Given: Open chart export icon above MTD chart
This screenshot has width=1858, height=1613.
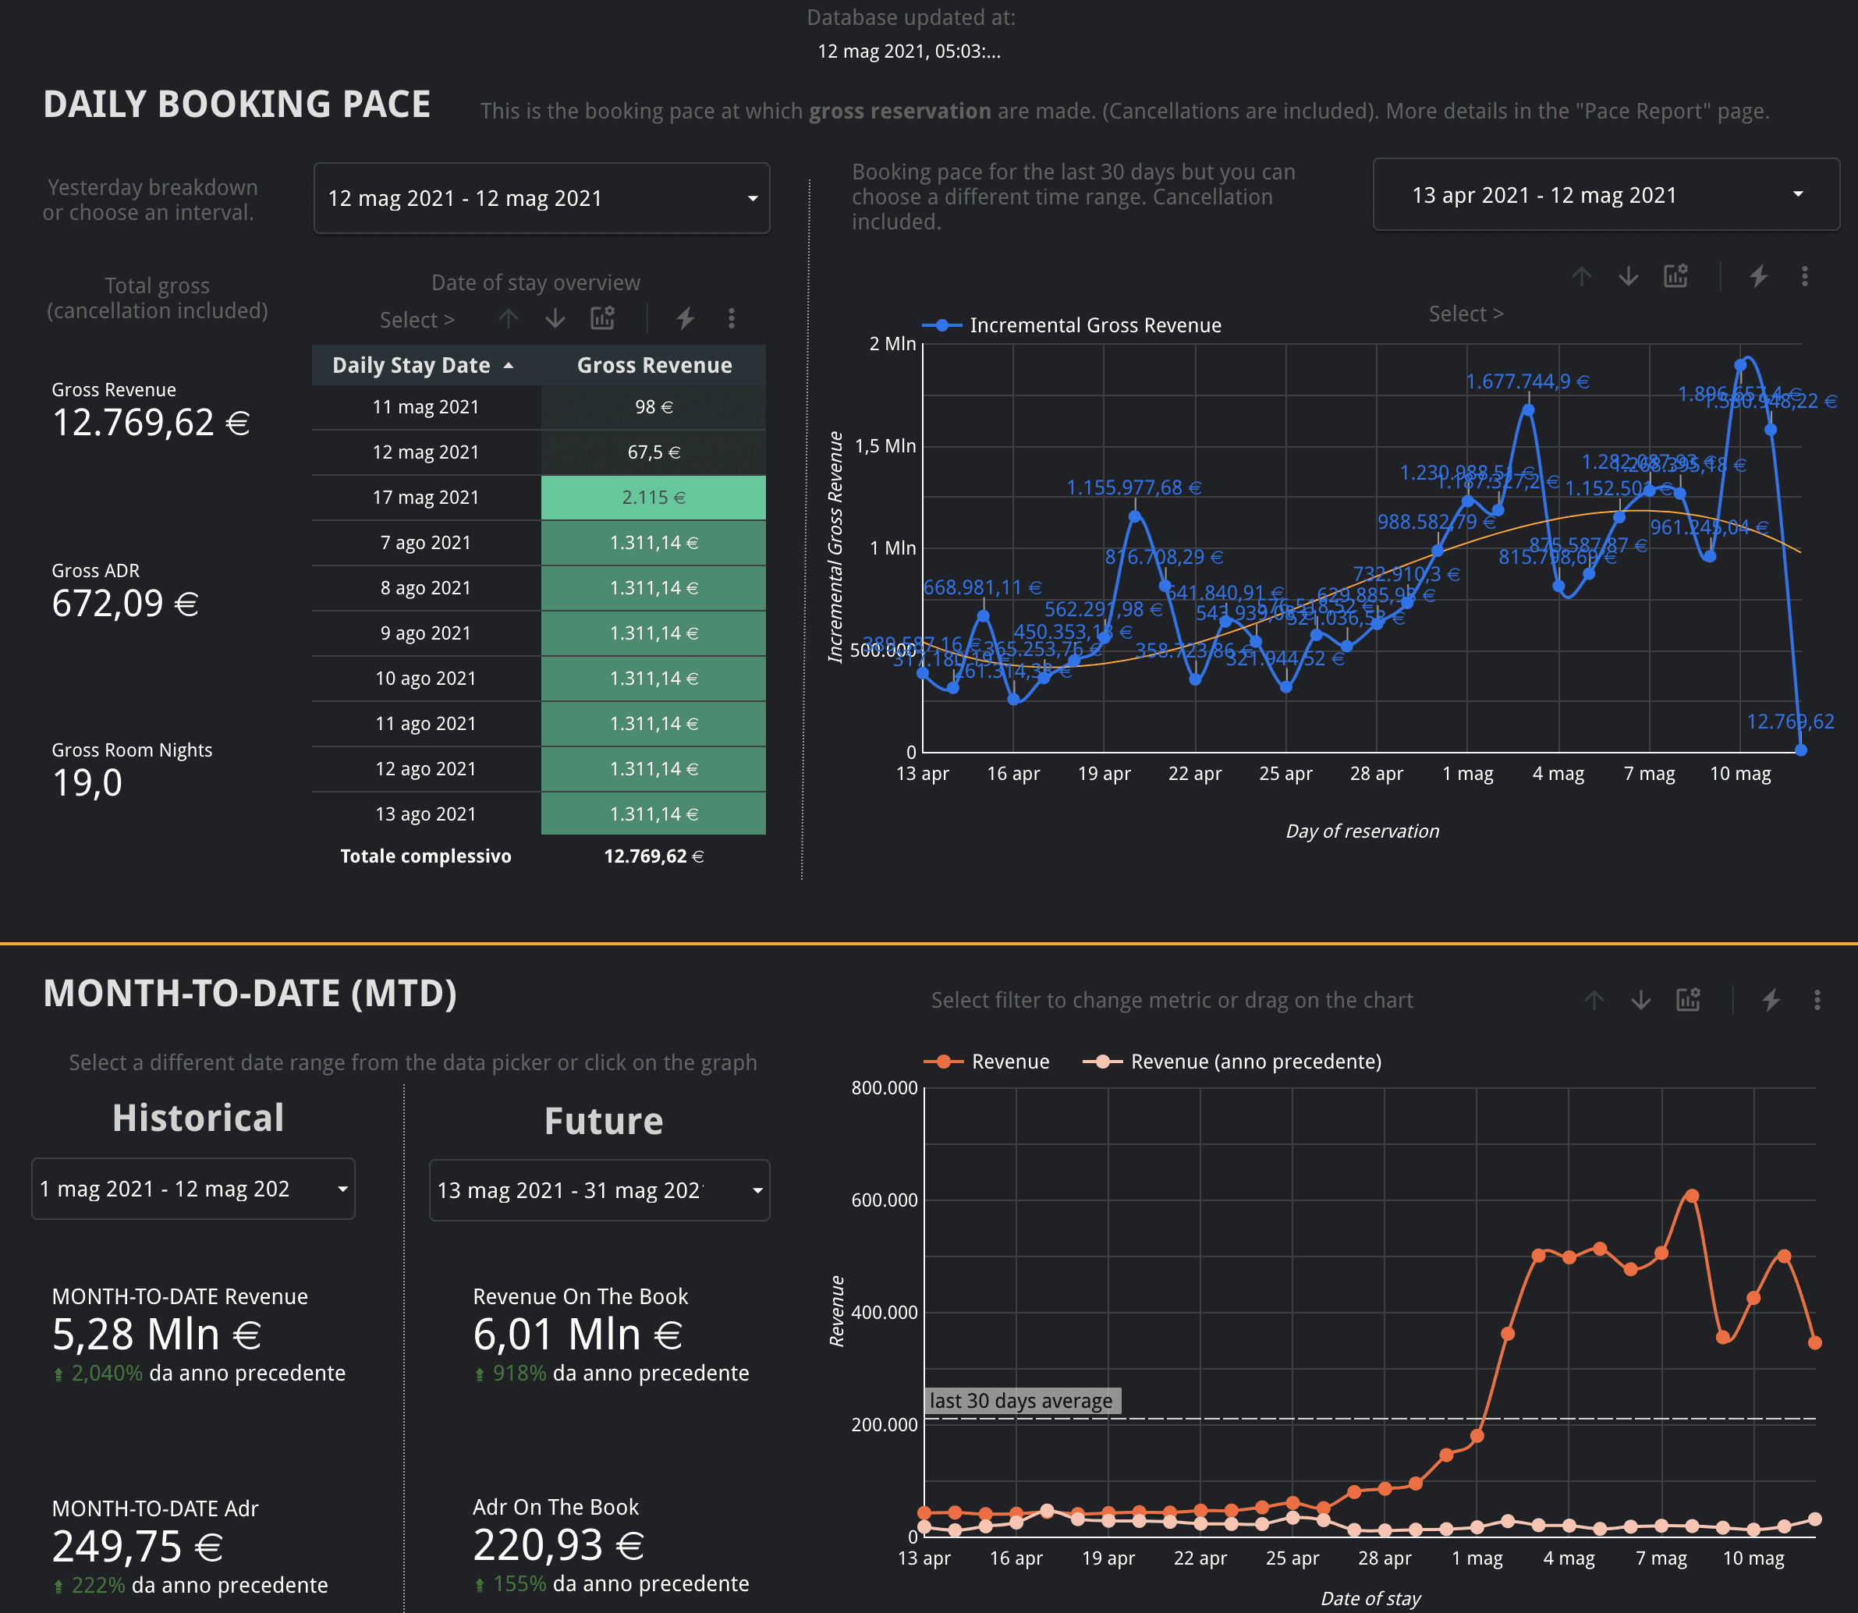Looking at the screenshot, I should coord(1688,1000).
